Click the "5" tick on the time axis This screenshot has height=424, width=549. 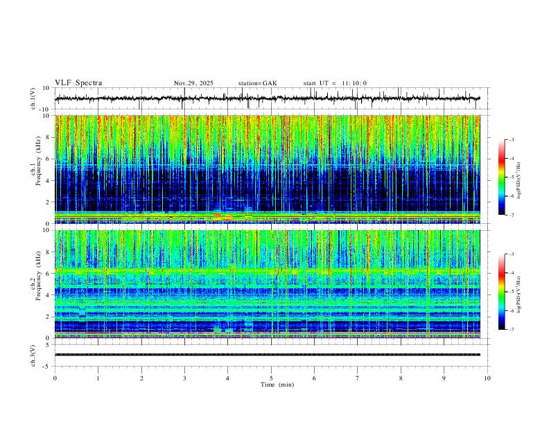click(x=271, y=378)
